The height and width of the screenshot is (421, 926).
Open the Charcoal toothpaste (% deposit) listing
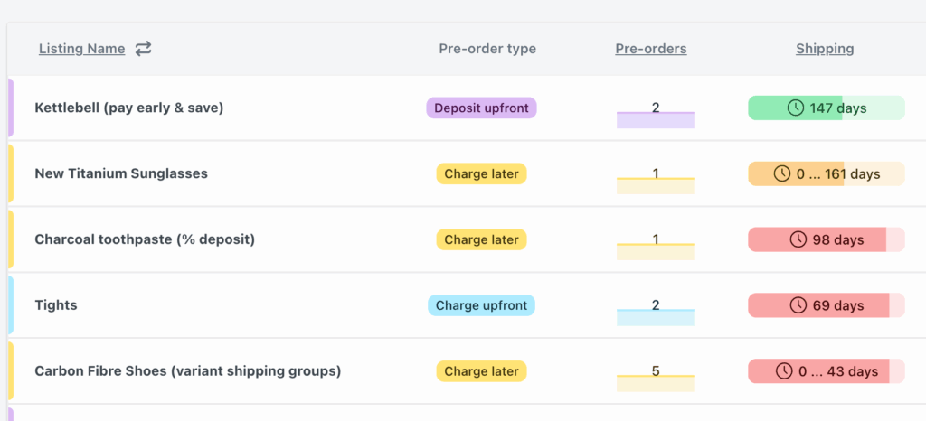tap(144, 239)
